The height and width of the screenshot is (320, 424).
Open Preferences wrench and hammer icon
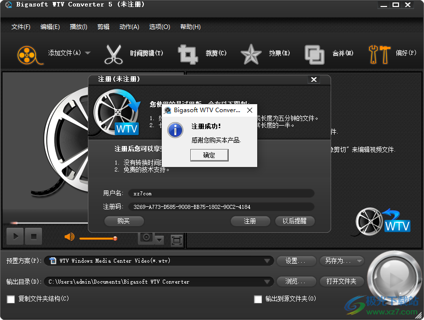click(380, 55)
